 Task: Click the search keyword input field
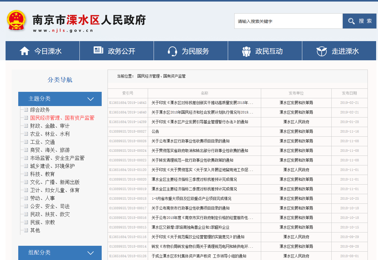(288, 21)
